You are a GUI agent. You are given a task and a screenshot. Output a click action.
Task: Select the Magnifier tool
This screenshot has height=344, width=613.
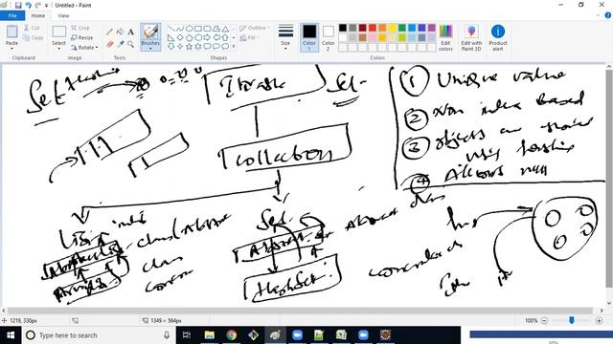[x=130, y=45]
